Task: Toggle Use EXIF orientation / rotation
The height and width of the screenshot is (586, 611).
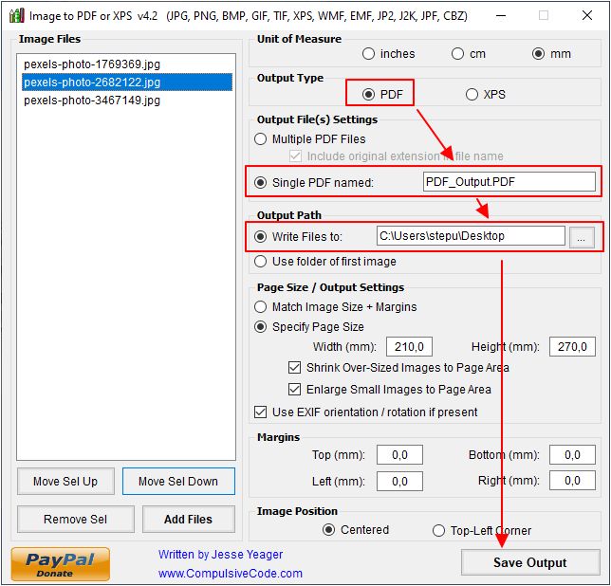Action: [x=260, y=412]
